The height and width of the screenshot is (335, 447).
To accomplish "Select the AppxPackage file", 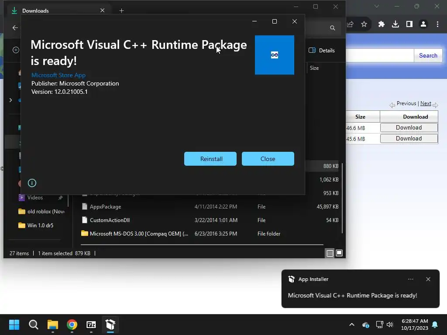I will click(106, 207).
